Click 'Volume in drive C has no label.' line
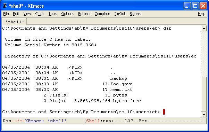The width and height of the screenshot is (209, 132). click(48, 39)
